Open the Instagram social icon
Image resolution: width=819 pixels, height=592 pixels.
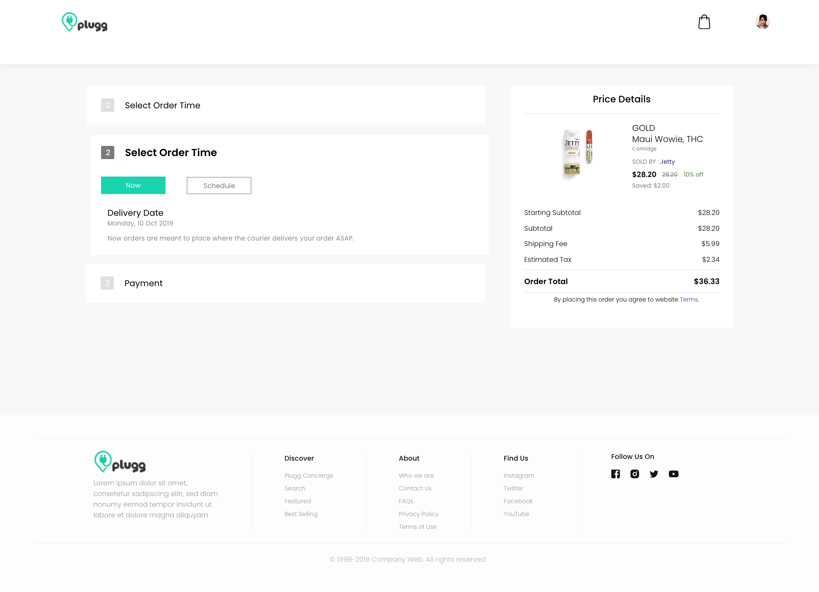click(x=635, y=474)
